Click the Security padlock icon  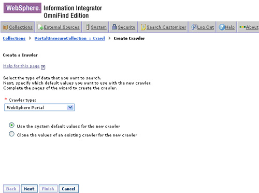[x=114, y=27]
